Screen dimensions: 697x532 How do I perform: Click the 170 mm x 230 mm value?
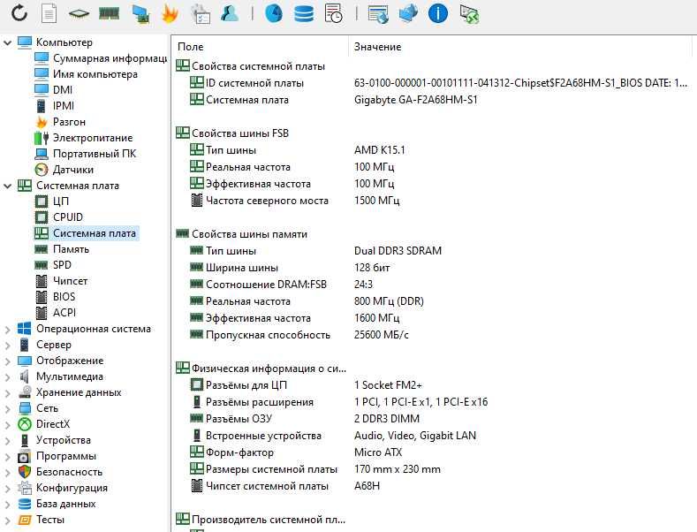(x=397, y=469)
